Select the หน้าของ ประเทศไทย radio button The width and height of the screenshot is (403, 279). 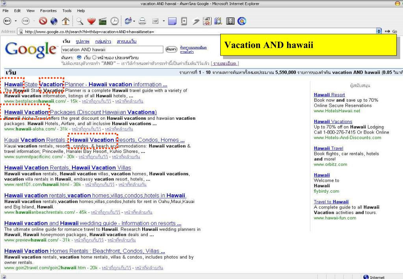click(x=94, y=58)
